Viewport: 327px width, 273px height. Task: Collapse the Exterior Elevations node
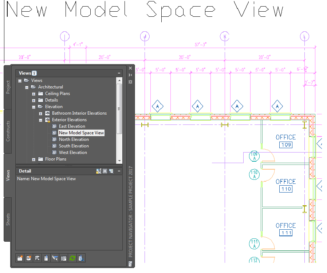pyautogui.click(x=41, y=120)
